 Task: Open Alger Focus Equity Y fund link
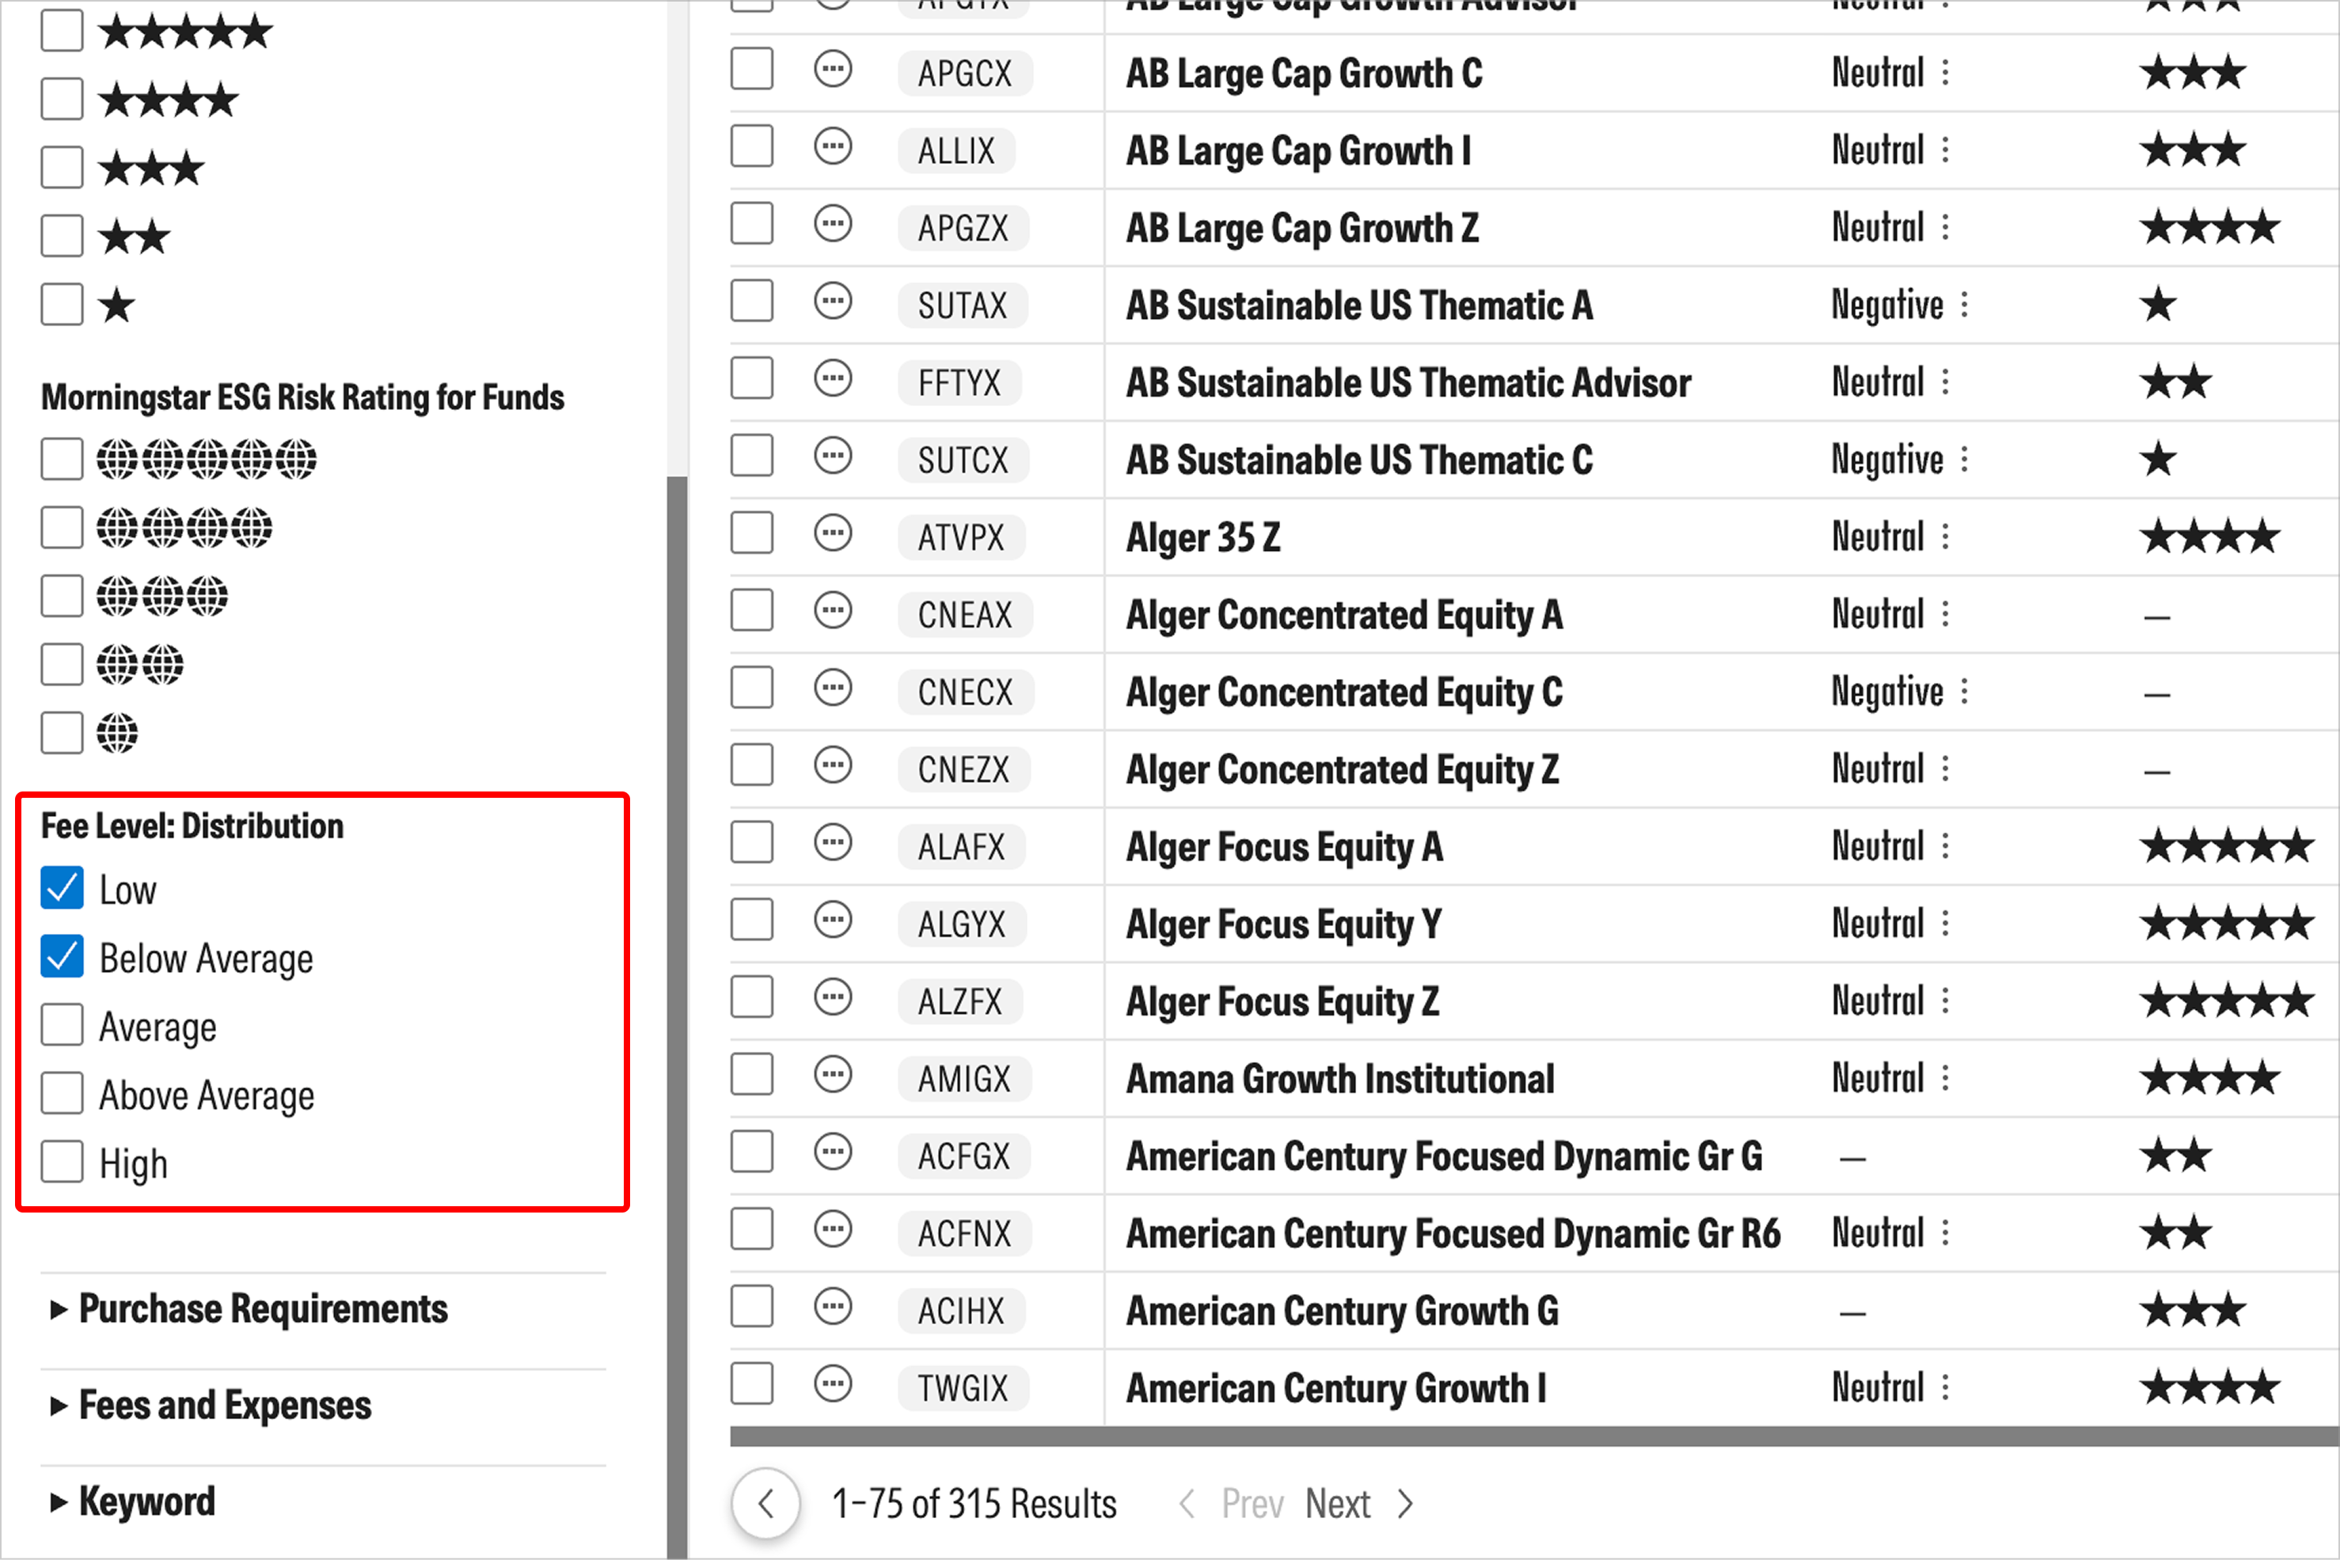[1283, 925]
